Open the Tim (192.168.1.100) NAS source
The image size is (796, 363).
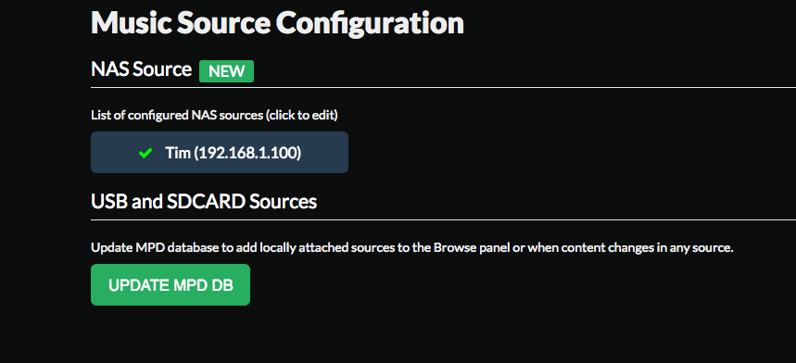coord(220,152)
